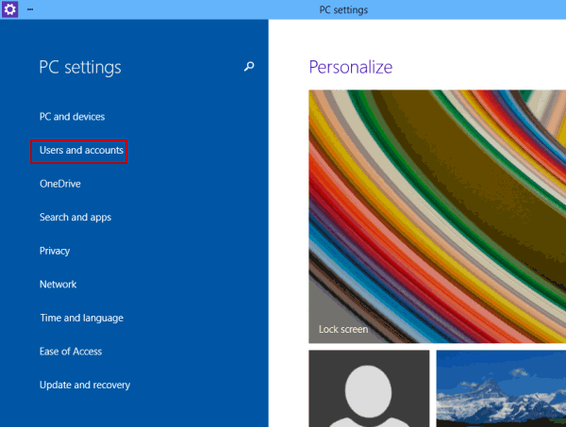Click the Lock screen preview image
Viewport: 566px width, 427px height.
(x=437, y=217)
